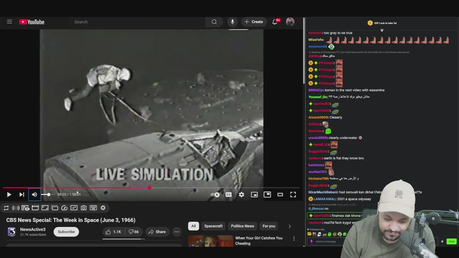Mute the video speaker icon
Image resolution: width=459 pixels, height=258 pixels.
tap(34, 195)
